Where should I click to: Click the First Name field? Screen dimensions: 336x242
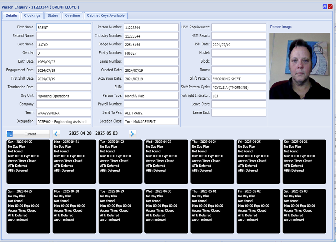(64, 27)
